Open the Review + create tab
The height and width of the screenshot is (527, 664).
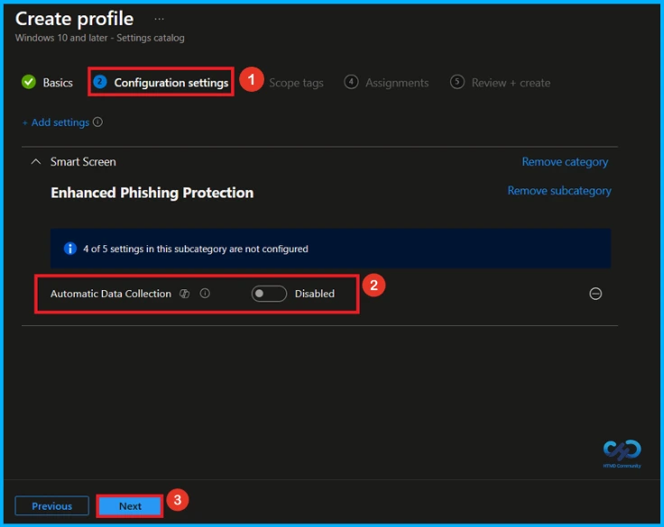point(500,83)
